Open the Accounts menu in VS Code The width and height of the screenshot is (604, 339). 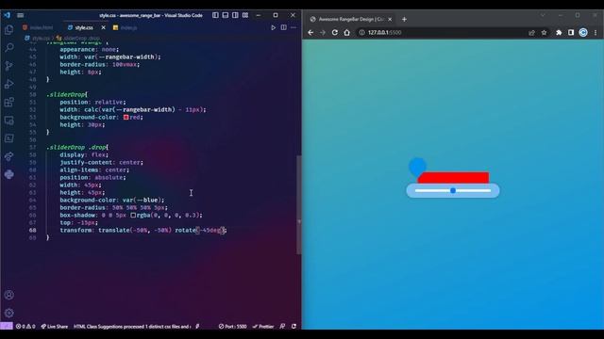pos(8,295)
